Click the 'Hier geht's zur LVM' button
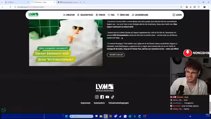 coord(116,55)
